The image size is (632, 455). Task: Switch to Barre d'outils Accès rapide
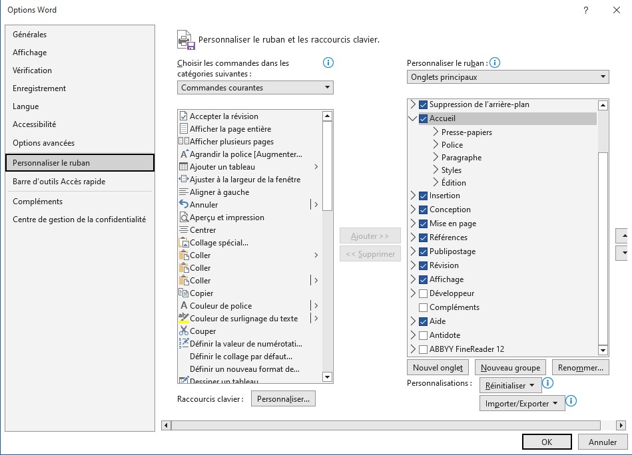[x=59, y=182]
